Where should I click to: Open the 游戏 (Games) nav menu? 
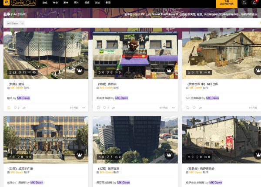point(45,3)
